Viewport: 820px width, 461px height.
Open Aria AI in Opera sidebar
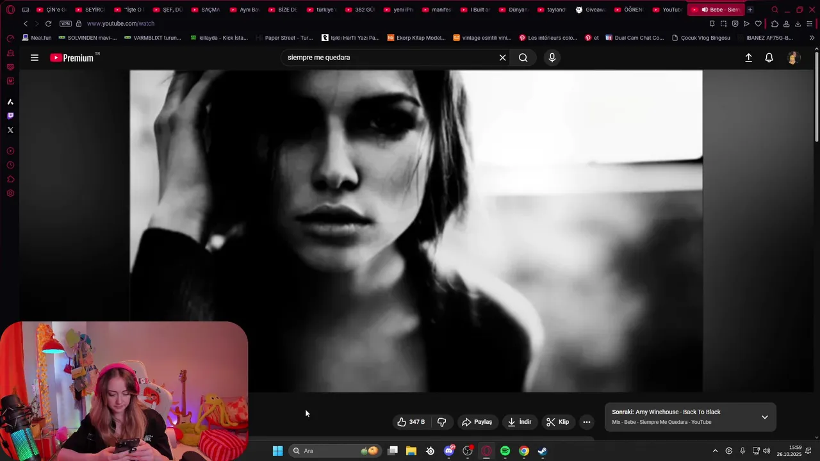(x=10, y=102)
